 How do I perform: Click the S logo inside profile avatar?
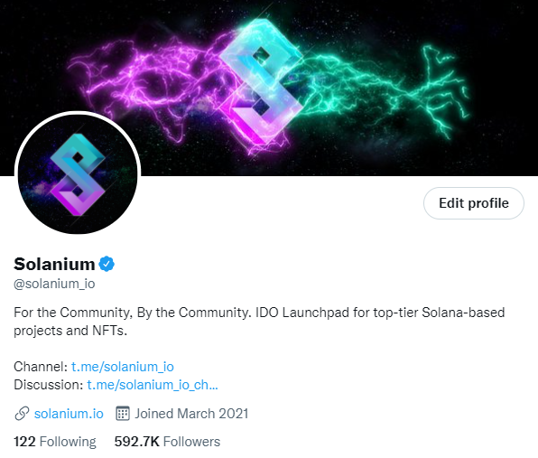(x=78, y=174)
